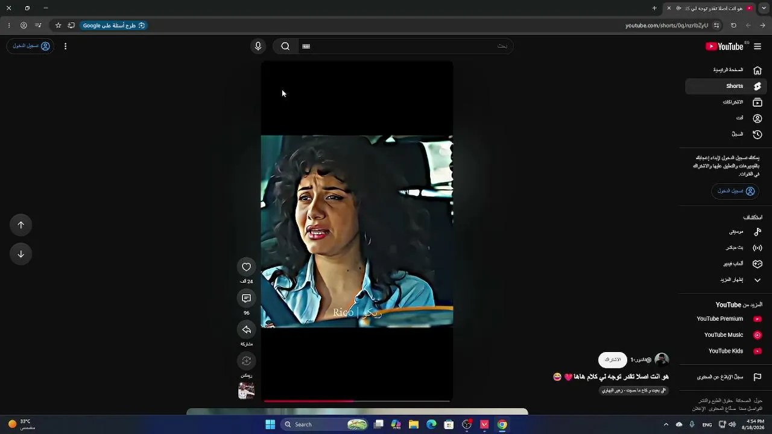
Task: Open the browser tab search dropdown
Action: pyautogui.click(x=764, y=8)
